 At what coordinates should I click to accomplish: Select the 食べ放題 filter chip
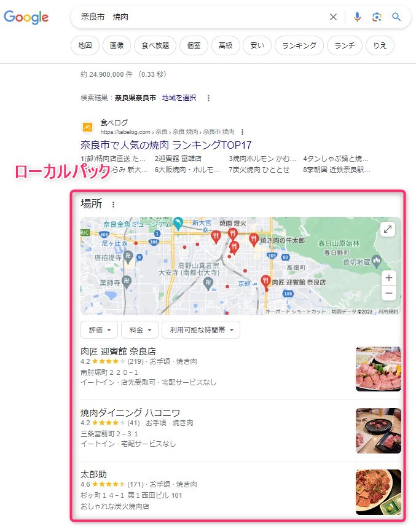pyautogui.click(x=155, y=45)
